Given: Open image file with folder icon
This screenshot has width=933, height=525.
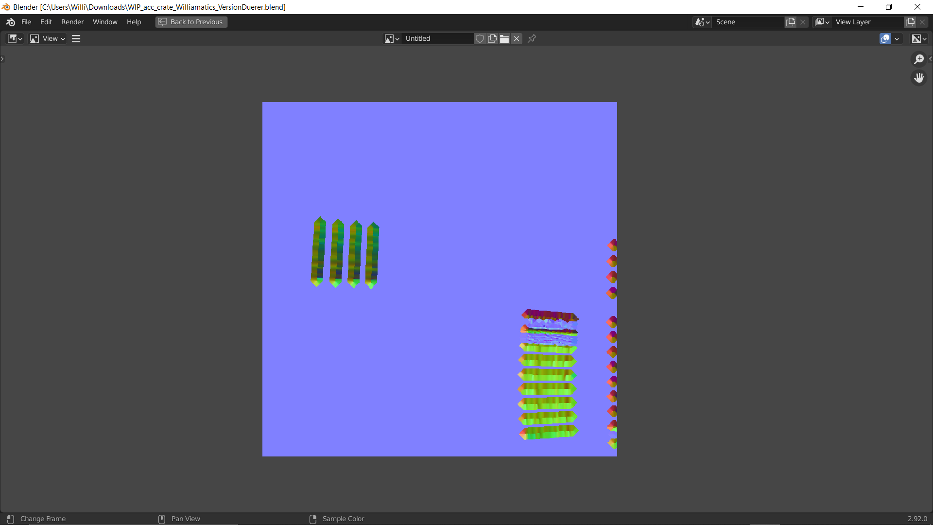Looking at the screenshot, I should (x=504, y=38).
